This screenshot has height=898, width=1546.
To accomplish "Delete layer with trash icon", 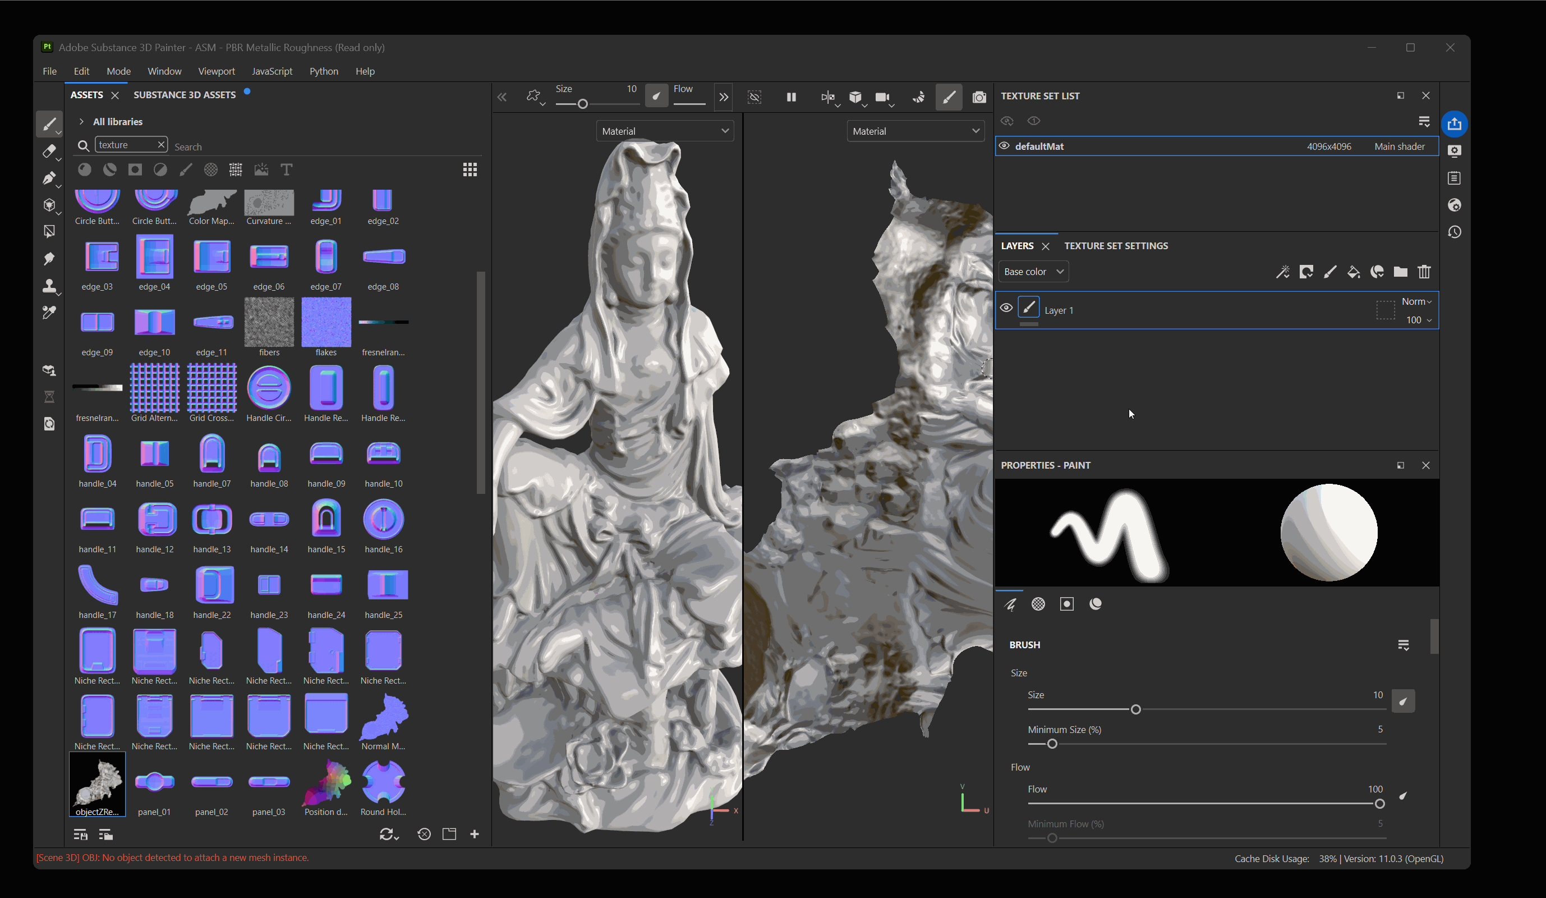I will (x=1424, y=271).
